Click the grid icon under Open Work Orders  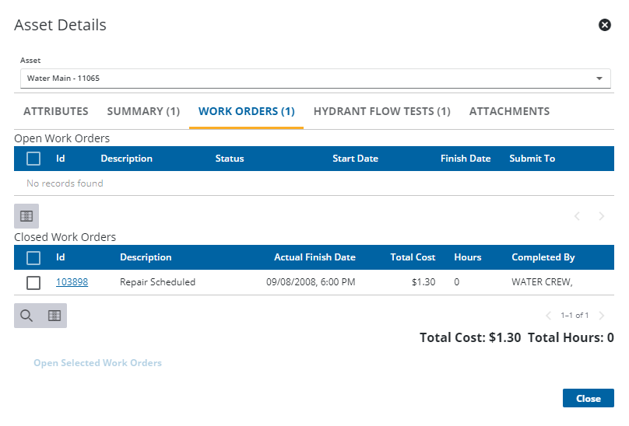[x=26, y=216]
